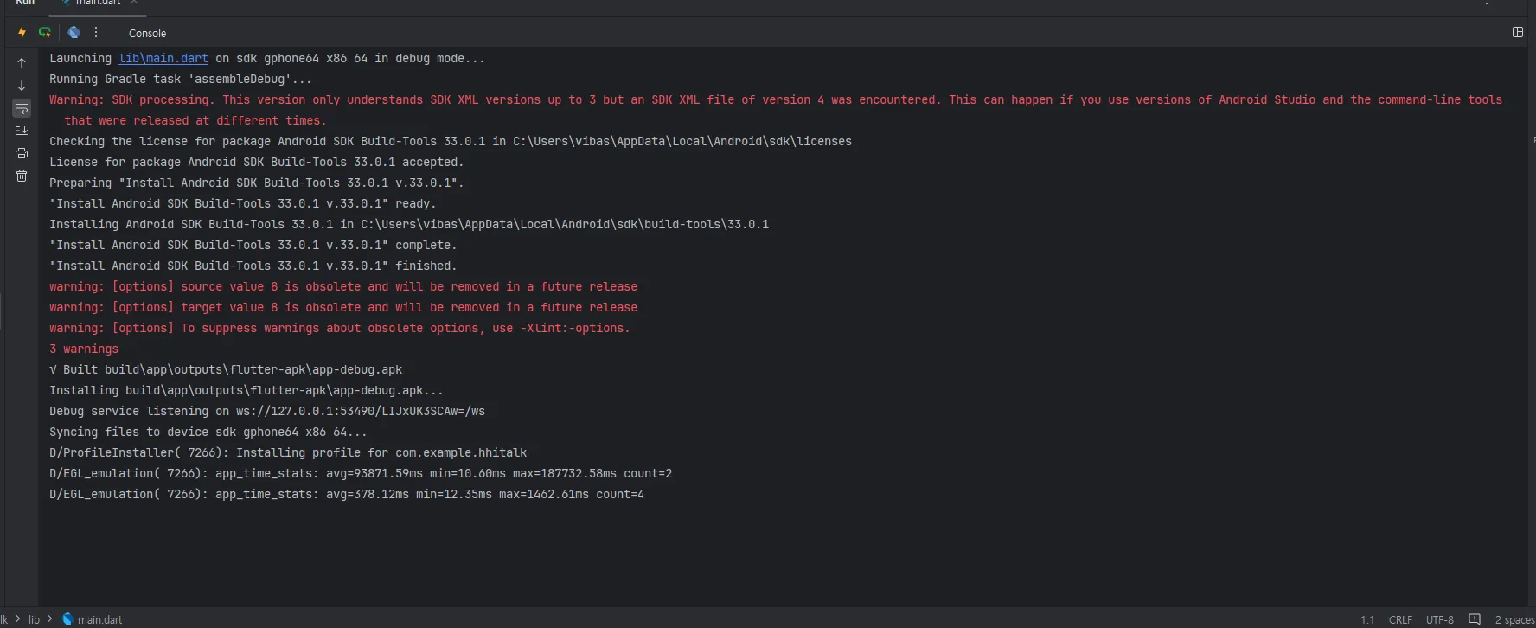The image size is (1536, 628).
Task: Click the 'that were released at different times' line
Action: click(x=195, y=120)
